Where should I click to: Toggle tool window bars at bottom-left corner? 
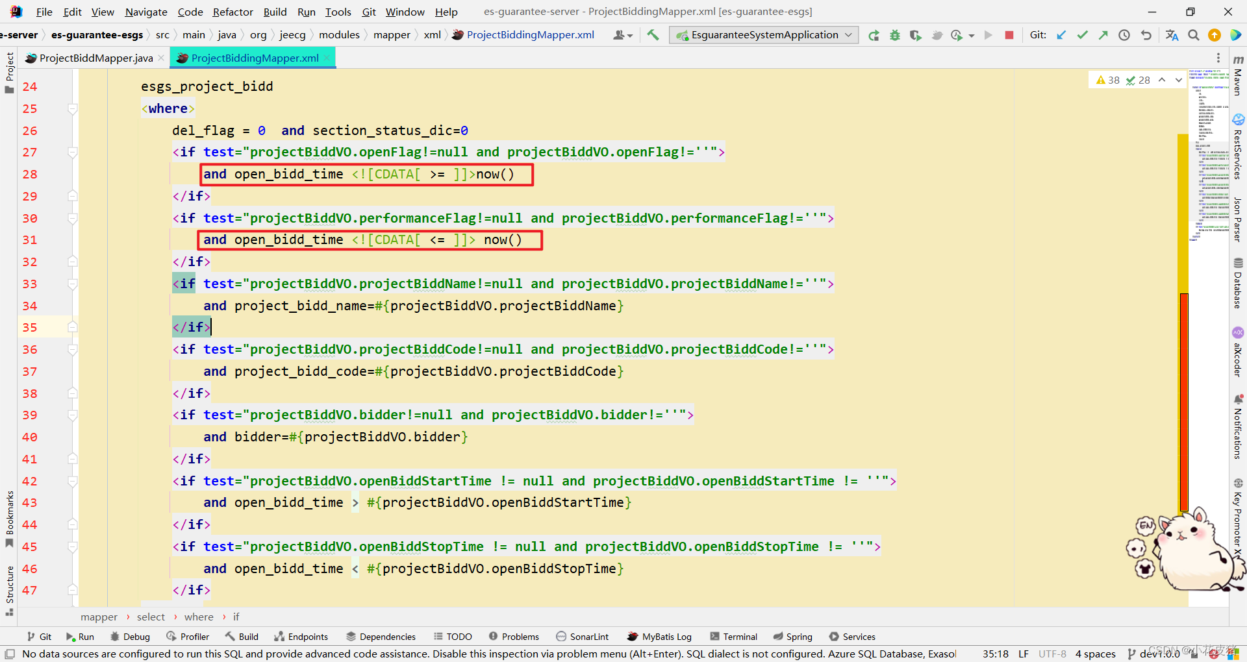click(x=10, y=654)
